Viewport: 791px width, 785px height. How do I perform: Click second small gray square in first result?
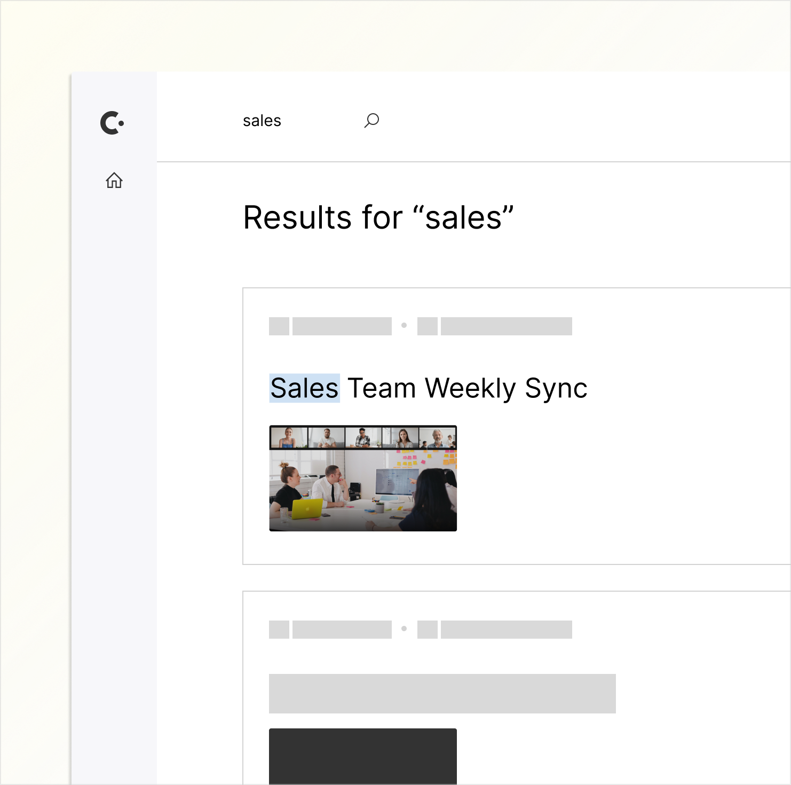point(428,326)
